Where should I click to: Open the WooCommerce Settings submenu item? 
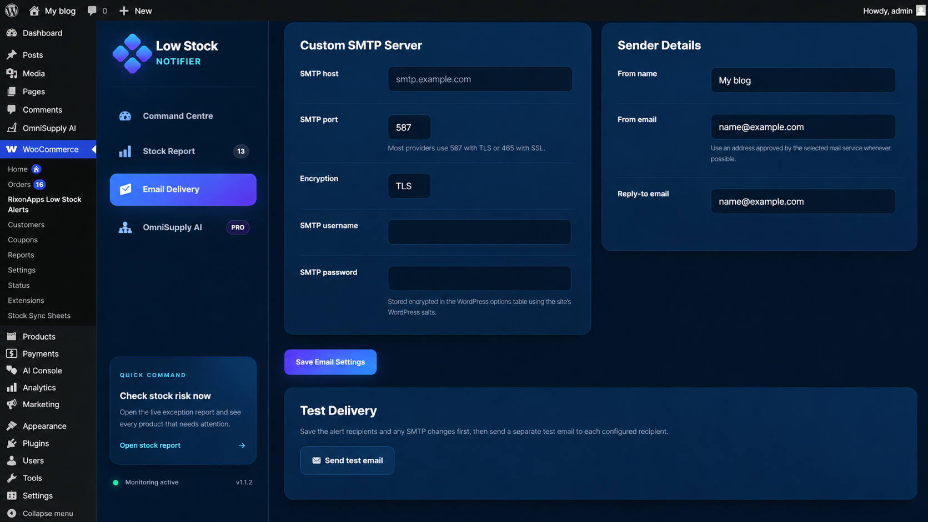click(x=22, y=270)
